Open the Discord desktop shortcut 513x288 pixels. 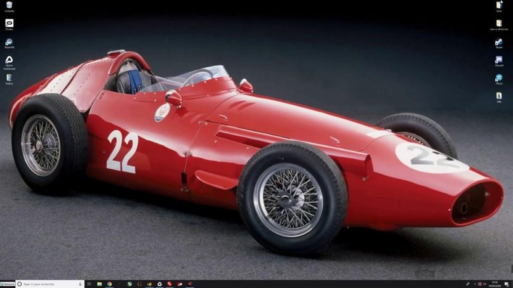pyautogui.click(x=499, y=60)
